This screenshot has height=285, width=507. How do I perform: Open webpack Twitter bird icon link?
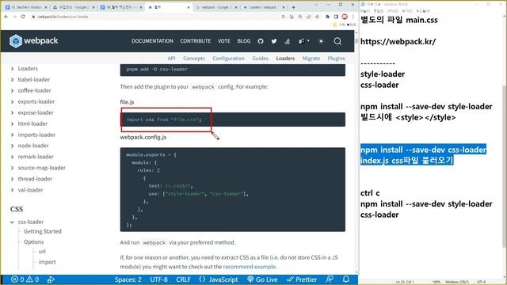[x=274, y=41]
